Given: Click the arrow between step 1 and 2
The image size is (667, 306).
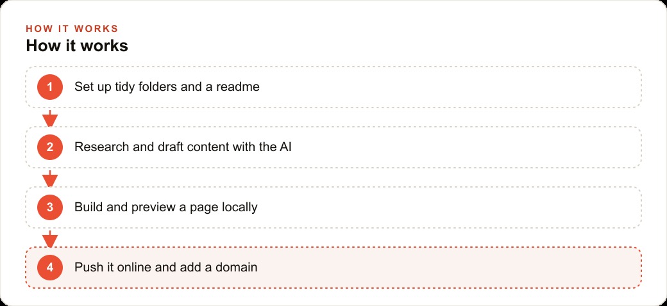Looking at the screenshot, I should (x=50, y=118).
